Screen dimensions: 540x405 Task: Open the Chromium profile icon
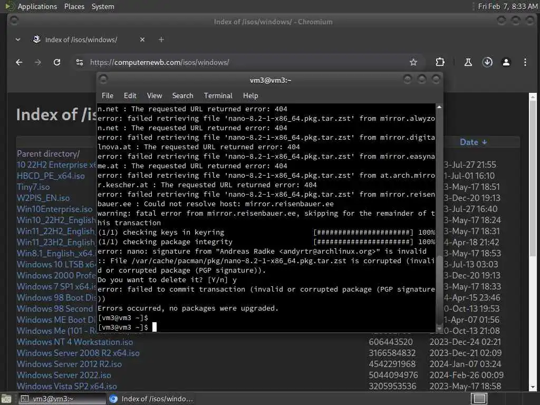tap(506, 62)
